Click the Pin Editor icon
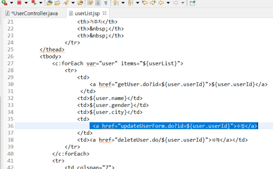Image resolution: width=273 pixels, height=169 pixels. point(192,3)
